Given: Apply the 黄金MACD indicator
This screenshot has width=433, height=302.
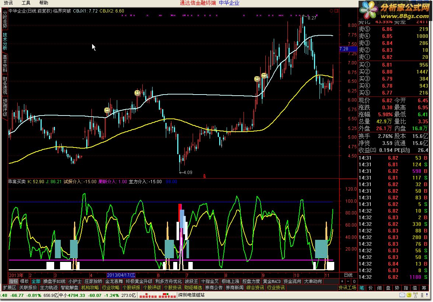Looking at the screenshot, I should pyautogui.click(x=272, y=281).
